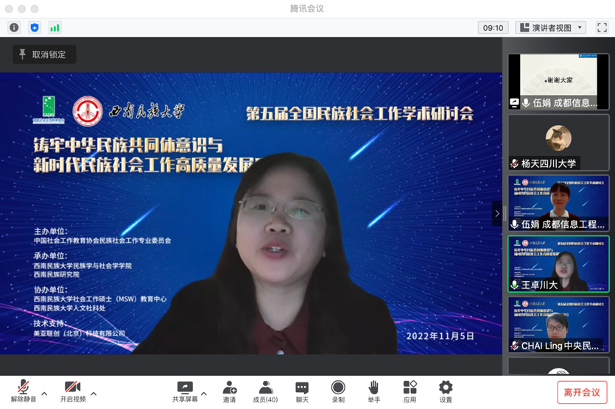Unmute microphone with 解除静音

23,391
